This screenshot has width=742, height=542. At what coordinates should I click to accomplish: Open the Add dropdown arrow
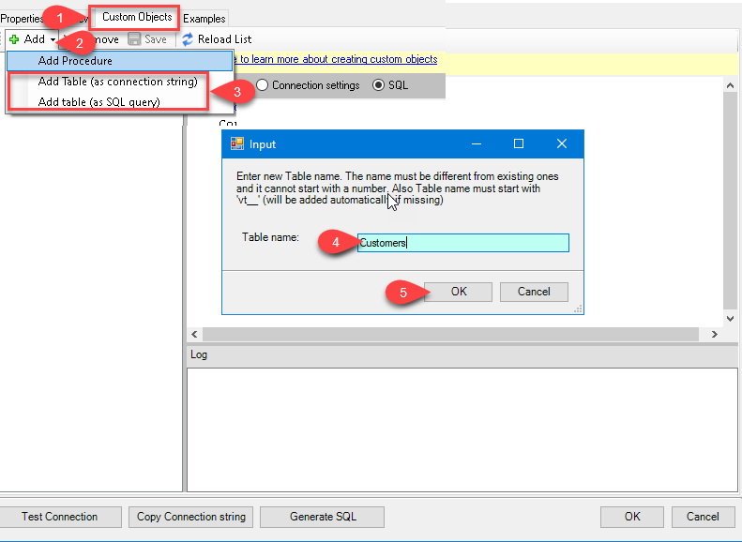[52, 39]
